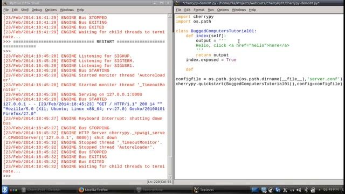345x194 pixels.
Task: Open Format menu in editor window
Action: coord(199,10)
